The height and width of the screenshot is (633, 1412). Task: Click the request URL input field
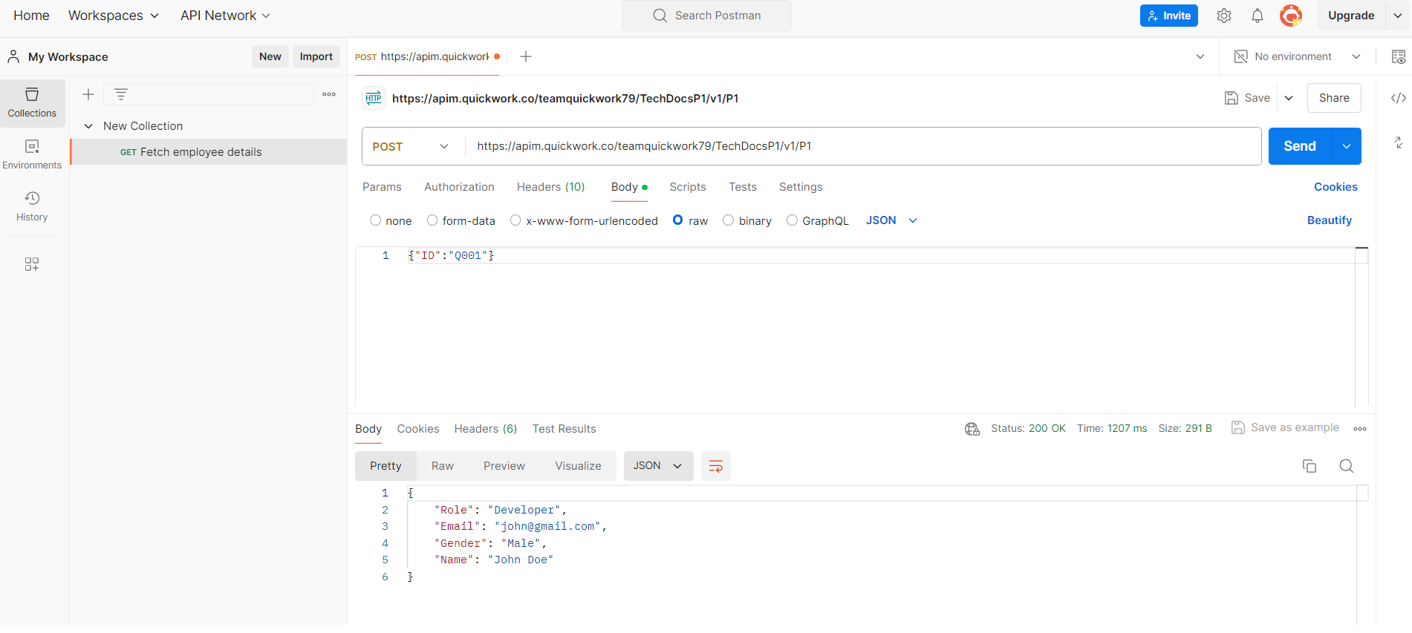tap(863, 146)
